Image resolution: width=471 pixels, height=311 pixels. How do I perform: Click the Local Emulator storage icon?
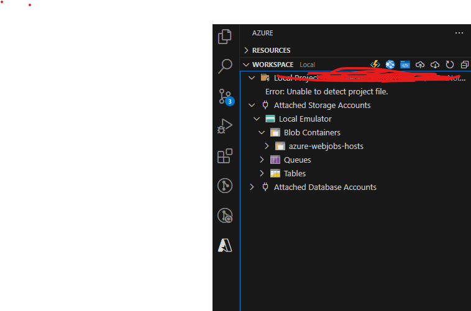click(x=270, y=119)
